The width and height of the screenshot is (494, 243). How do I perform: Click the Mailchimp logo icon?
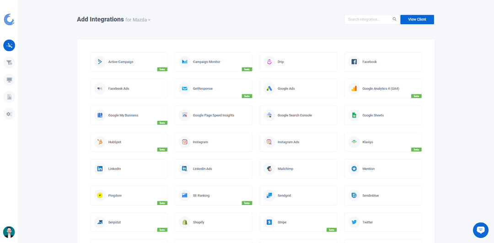(x=269, y=169)
